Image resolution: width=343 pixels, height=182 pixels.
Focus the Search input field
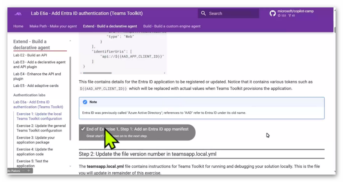(x=228, y=13)
